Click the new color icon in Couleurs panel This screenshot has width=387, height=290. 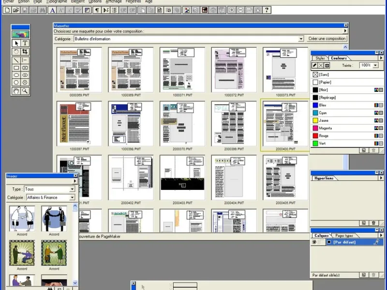point(364,150)
